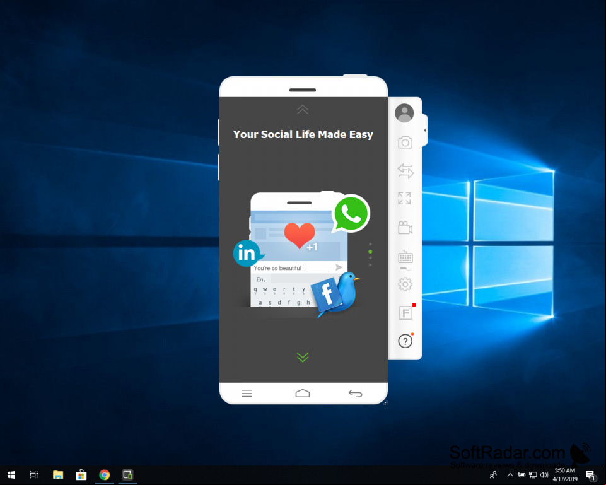Select the fourth page indicator dot

pos(370,265)
